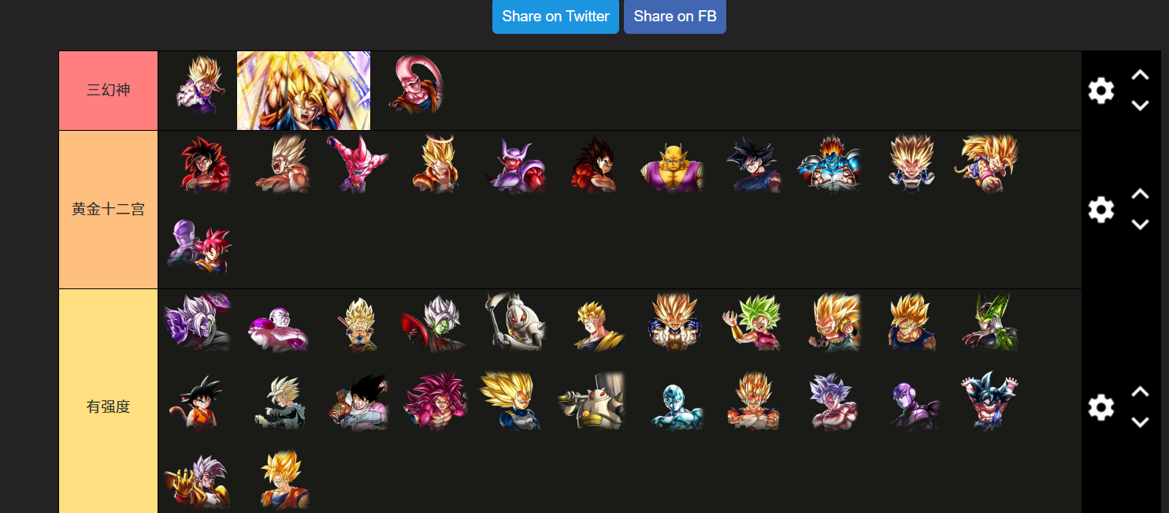Viewport: 1169px width, 513px height.
Task: Move 黄金十二宫 tier row up with chevron
Action: (x=1140, y=195)
